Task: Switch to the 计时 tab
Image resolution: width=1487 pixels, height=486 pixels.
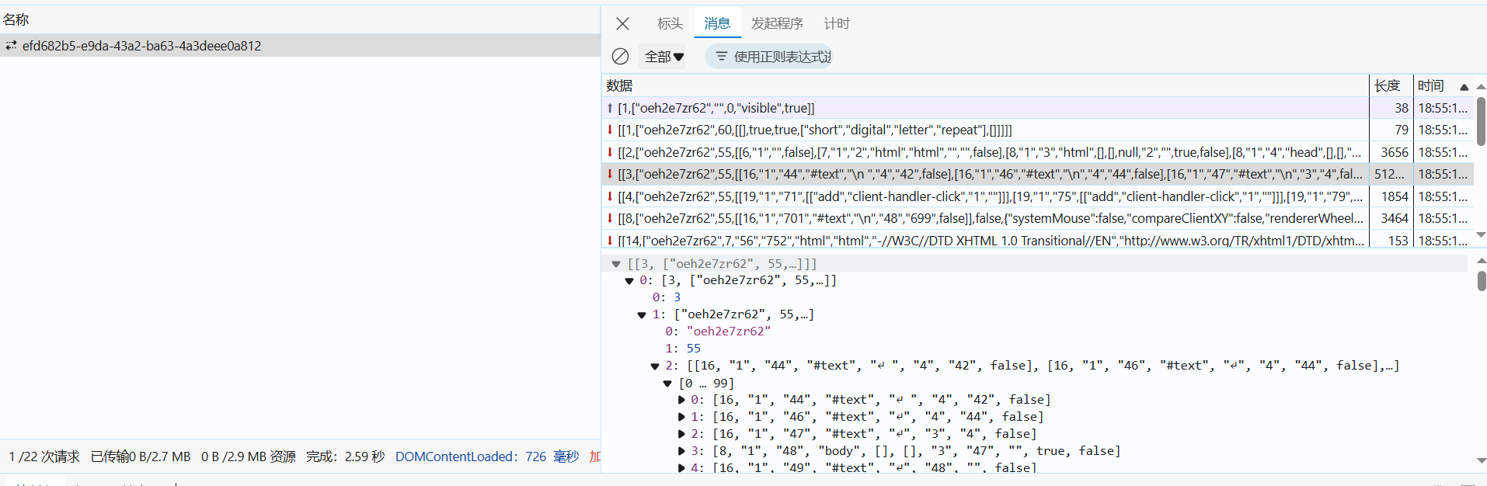Action: click(x=836, y=24)
